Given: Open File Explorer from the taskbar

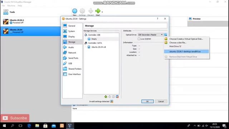Looking at the screenshot, I should tap(37, 126).
